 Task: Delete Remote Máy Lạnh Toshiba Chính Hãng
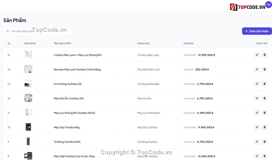point(265,69)
